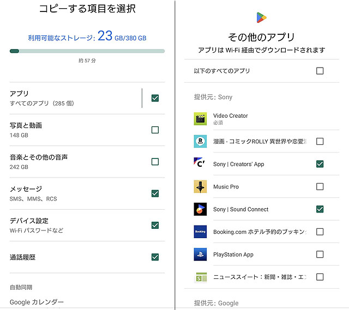Uncheck the メッセージ checkbox
Image resolution: width=349 pixels, height=310 pixels.
click(155, 193)
